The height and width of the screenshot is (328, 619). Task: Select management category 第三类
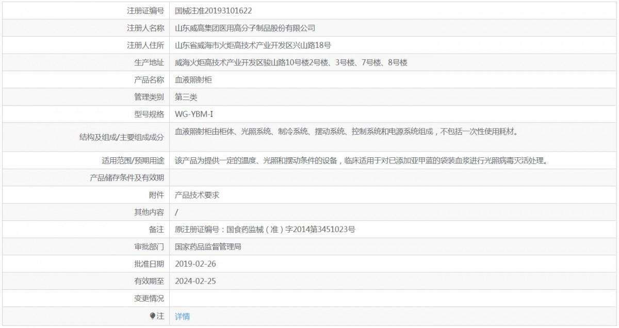click(186, 96)
